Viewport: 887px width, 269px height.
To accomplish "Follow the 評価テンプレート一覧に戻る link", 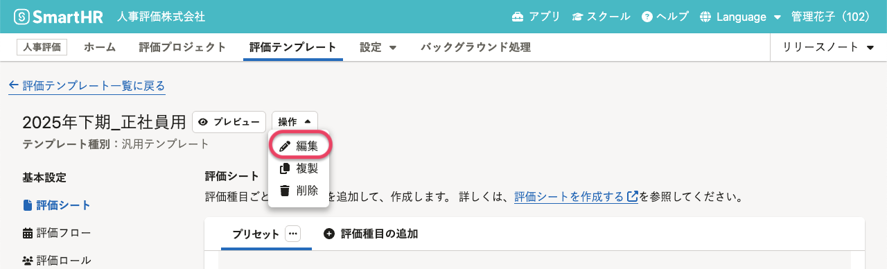I will [87, 86].
